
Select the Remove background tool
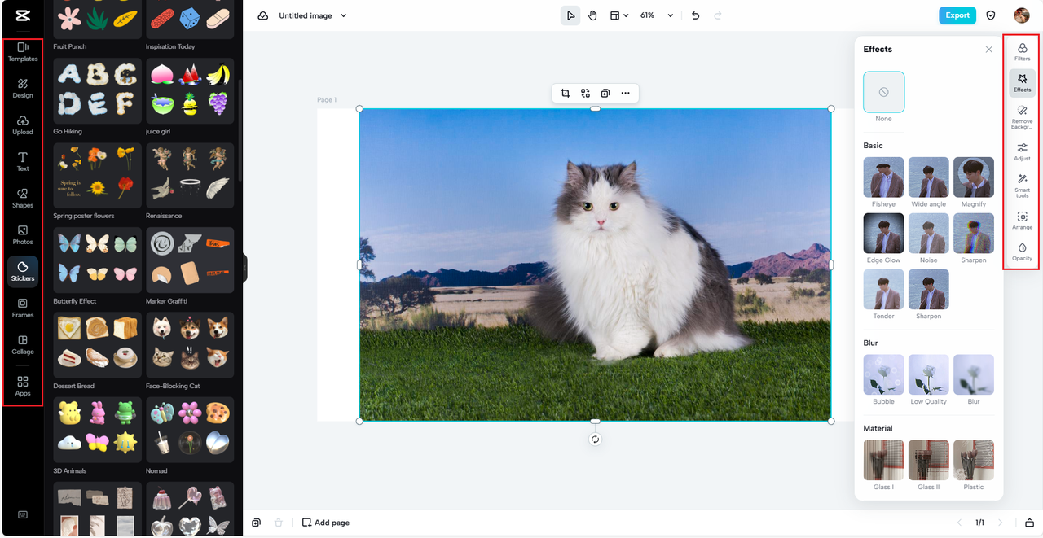[1022, 115]
